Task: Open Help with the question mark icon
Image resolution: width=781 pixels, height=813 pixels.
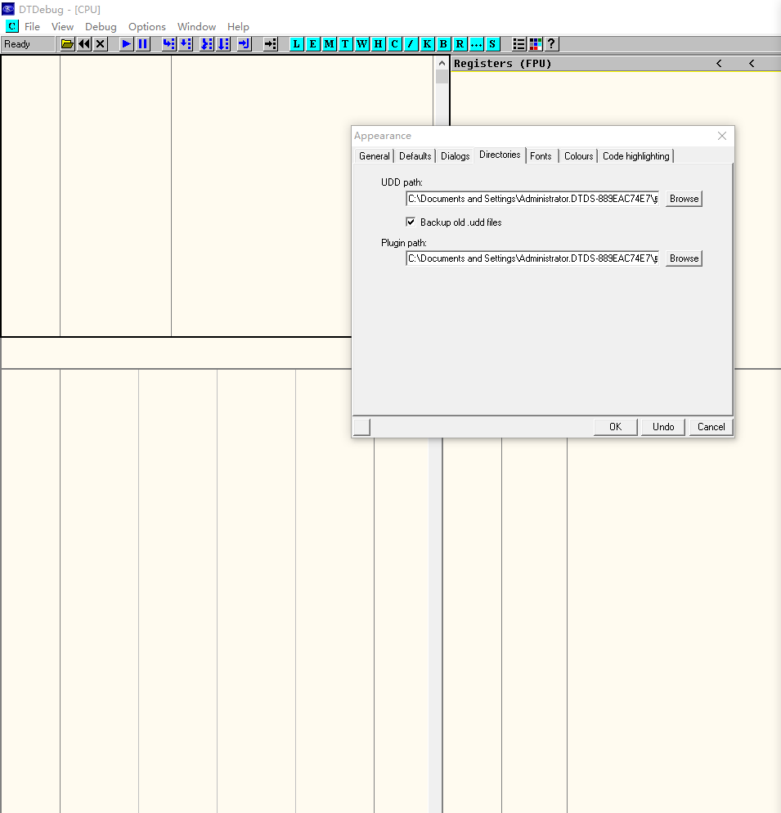Action: tap(551, 44)
